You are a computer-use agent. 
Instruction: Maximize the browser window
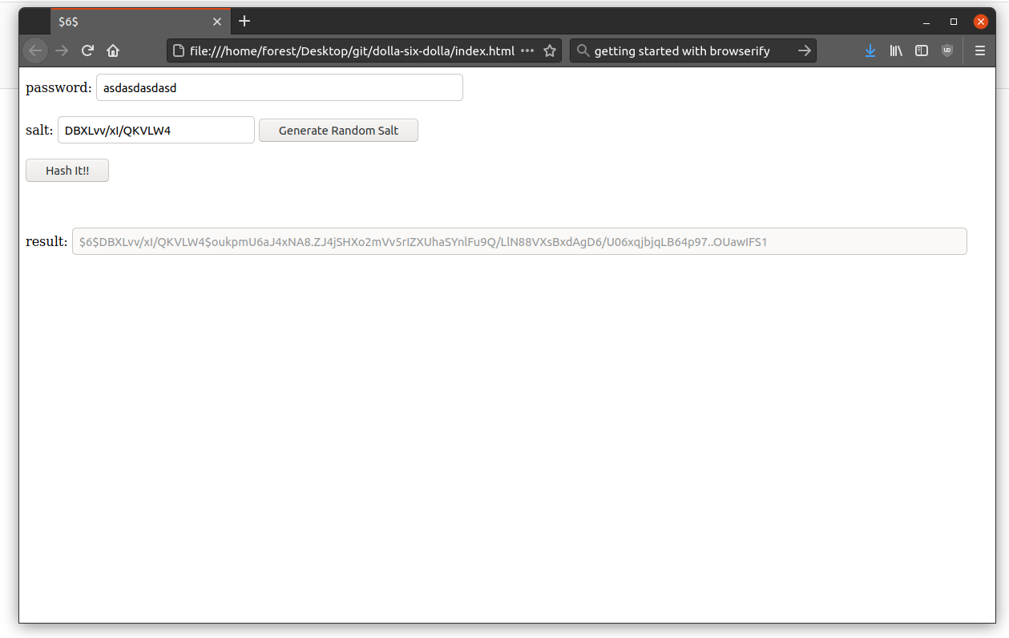954,22
